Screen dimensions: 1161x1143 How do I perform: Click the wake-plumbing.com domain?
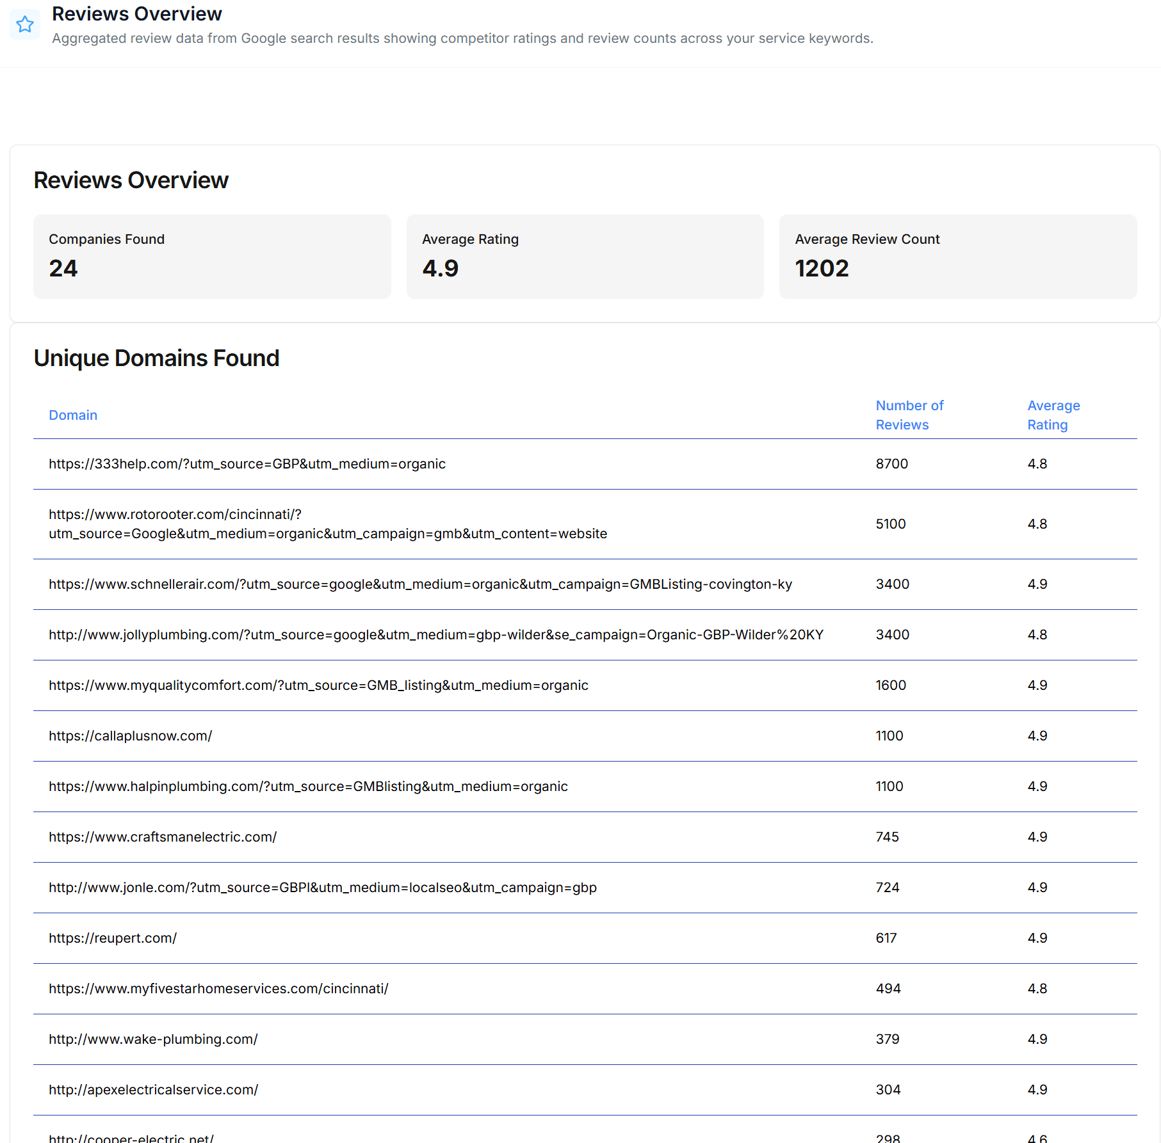pos(153,1039)
